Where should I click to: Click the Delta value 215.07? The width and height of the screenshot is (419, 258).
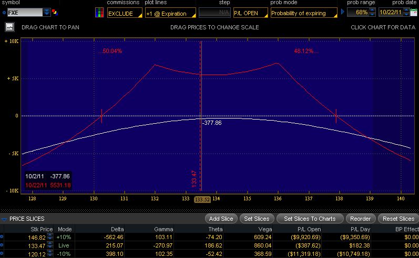(116, 245)
